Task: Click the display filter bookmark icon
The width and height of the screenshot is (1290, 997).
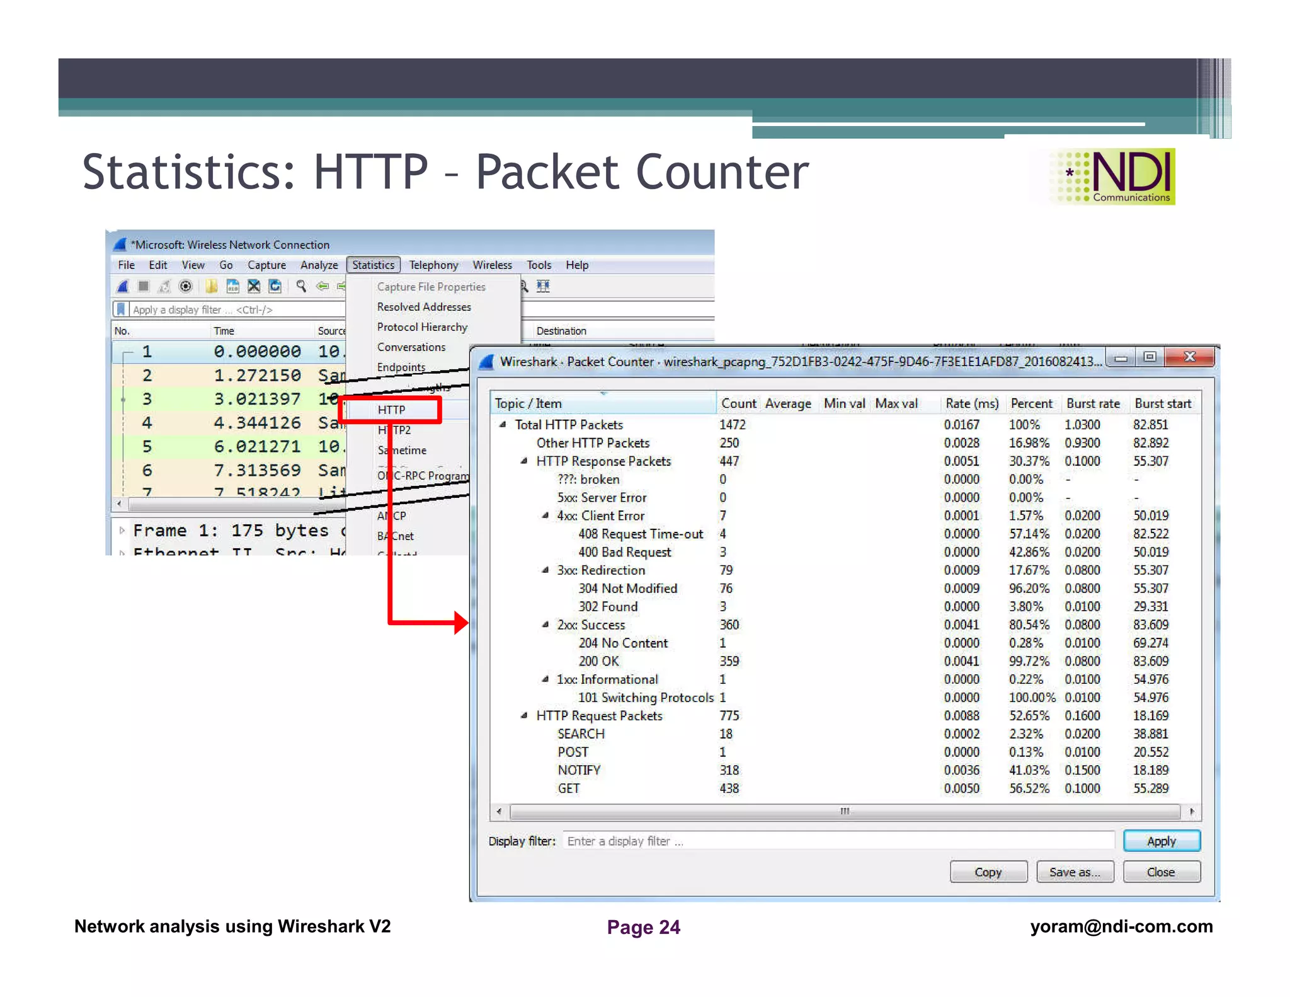Action: (x=121, y=309)
